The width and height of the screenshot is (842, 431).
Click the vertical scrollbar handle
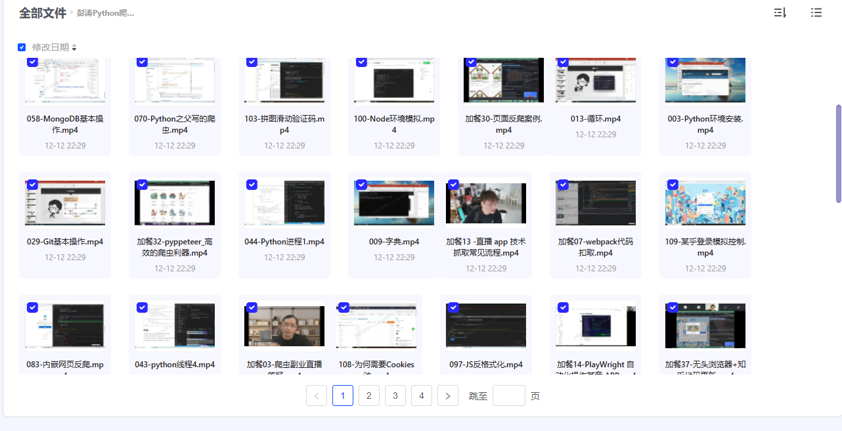click(838, 153)
